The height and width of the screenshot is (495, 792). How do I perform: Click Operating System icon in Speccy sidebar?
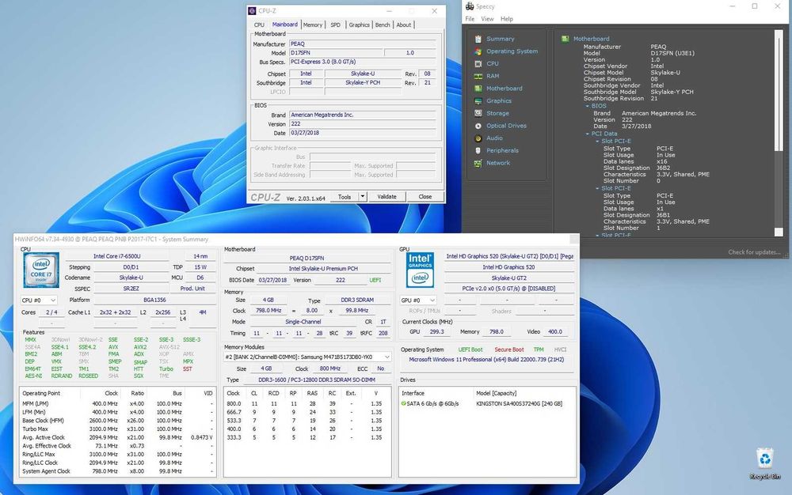(x=478, y=51)
